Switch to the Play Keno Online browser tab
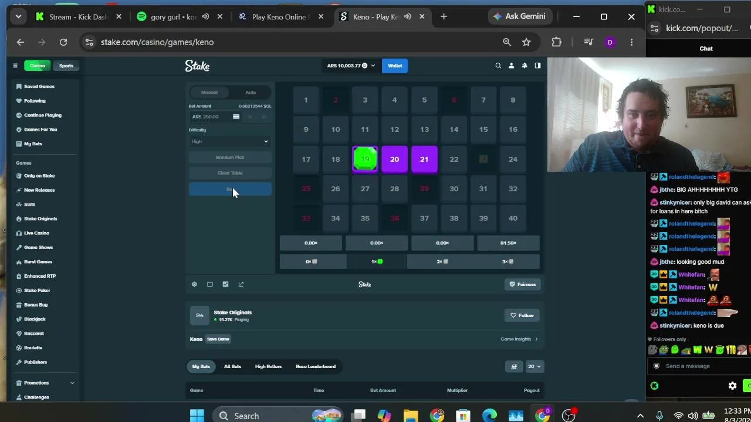The image size is (751, 422). [280, 16]
